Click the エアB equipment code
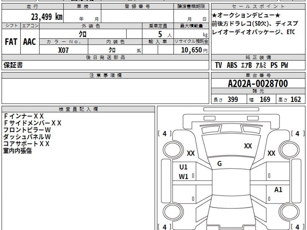 click(x=246, y=65)
